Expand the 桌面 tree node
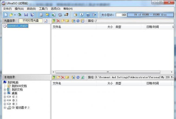Image resolution: width=176 pixels, height=119 pixels. [5, 93]
